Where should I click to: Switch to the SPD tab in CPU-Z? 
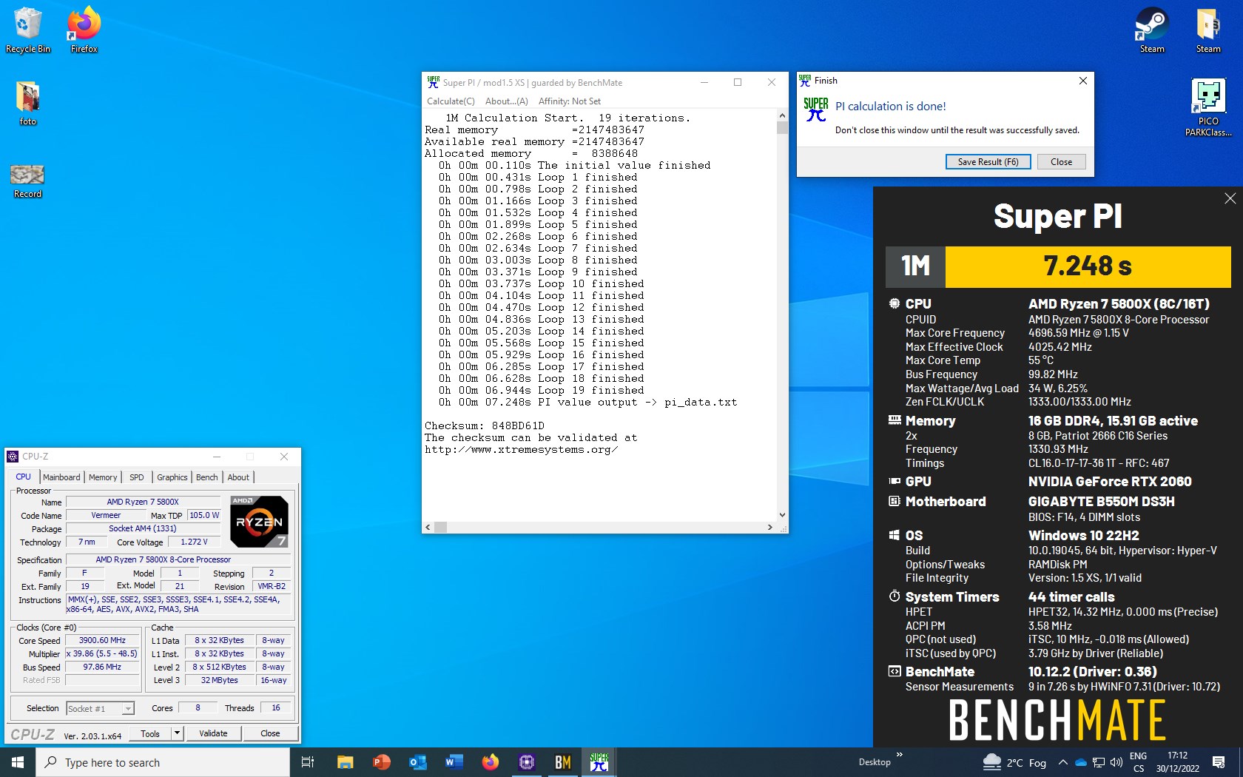click(x=137, y=477)
